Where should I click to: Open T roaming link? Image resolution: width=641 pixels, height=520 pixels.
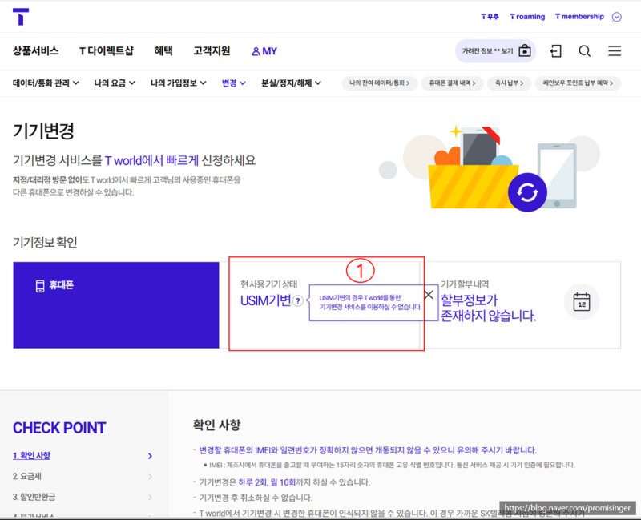(x=527, y=17)
